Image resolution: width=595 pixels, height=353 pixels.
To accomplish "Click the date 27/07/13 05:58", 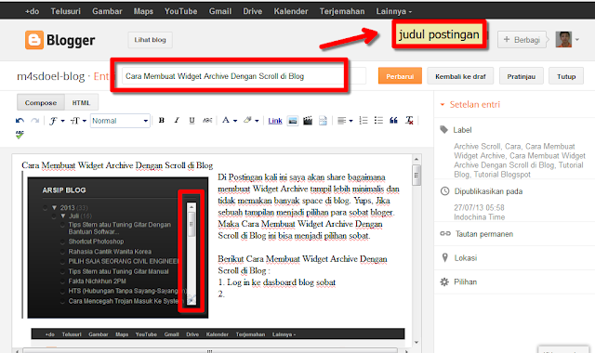I will click(479, 207).
